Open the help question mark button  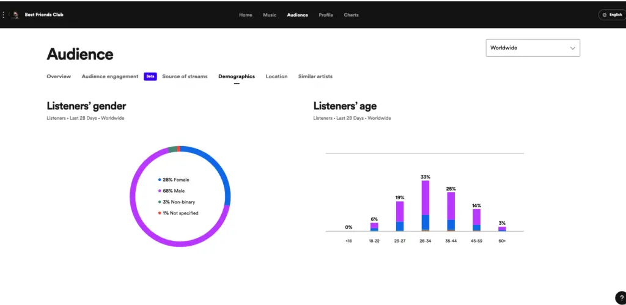click(621, 298)
